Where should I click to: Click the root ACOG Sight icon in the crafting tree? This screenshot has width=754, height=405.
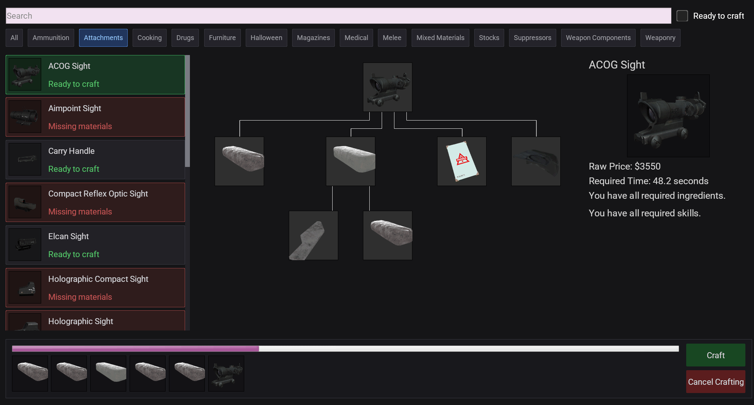(387, 87)
